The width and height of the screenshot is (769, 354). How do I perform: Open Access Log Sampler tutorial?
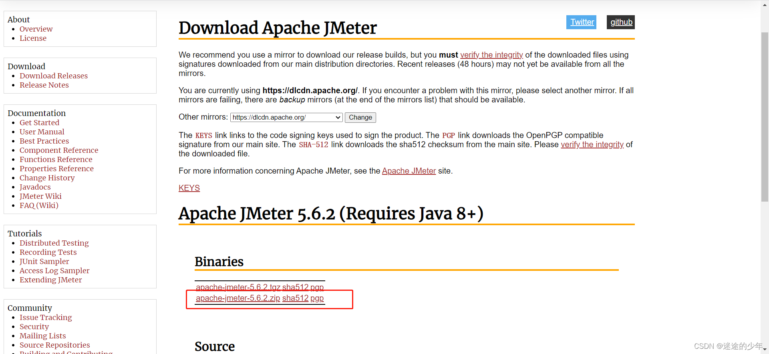[54, 270]
